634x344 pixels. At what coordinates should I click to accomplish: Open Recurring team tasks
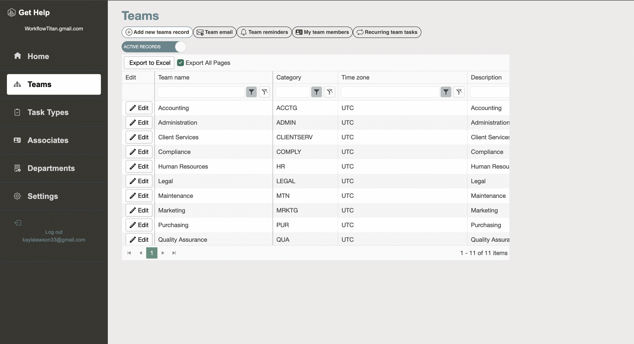pyautogui.click(x=387, y=32)
